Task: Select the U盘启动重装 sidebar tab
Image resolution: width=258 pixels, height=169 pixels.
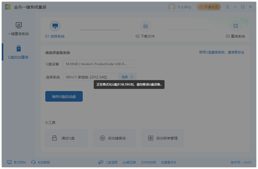Action: click(18, 52)
